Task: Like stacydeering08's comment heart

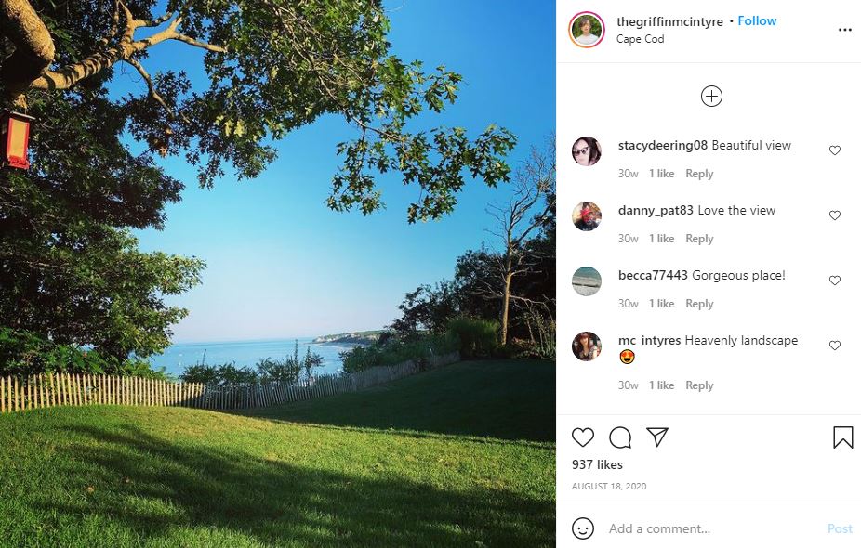Action: click(835, 150)
